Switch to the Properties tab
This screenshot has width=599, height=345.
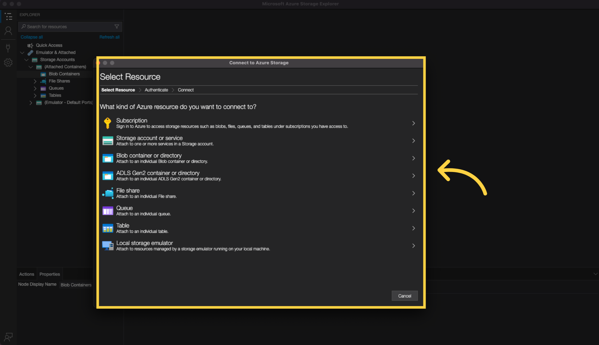click(x=50, y=274)
